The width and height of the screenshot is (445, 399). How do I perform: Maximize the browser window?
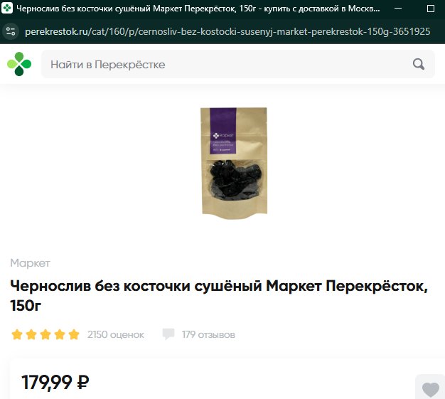(431, 9)
